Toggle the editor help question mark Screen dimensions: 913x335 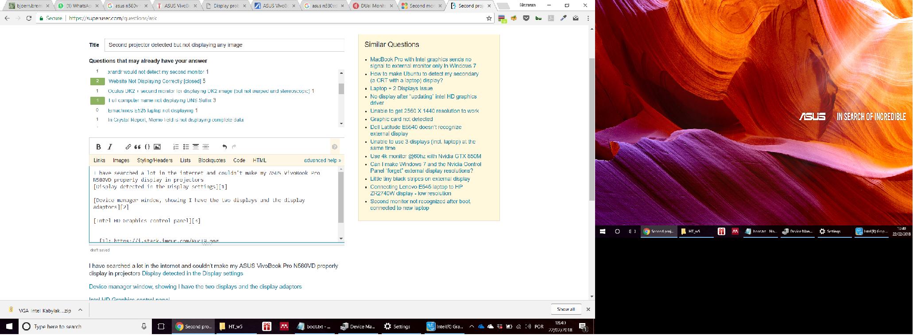(335, 147)
